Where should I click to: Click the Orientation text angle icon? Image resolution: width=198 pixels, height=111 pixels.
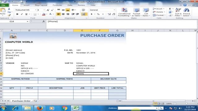73,10
